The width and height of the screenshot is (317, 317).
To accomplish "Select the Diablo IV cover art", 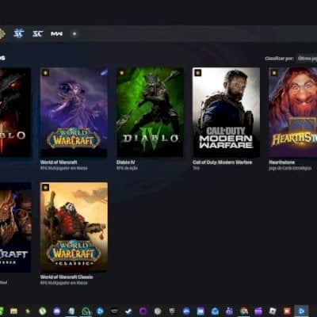I will pos(150,113).
